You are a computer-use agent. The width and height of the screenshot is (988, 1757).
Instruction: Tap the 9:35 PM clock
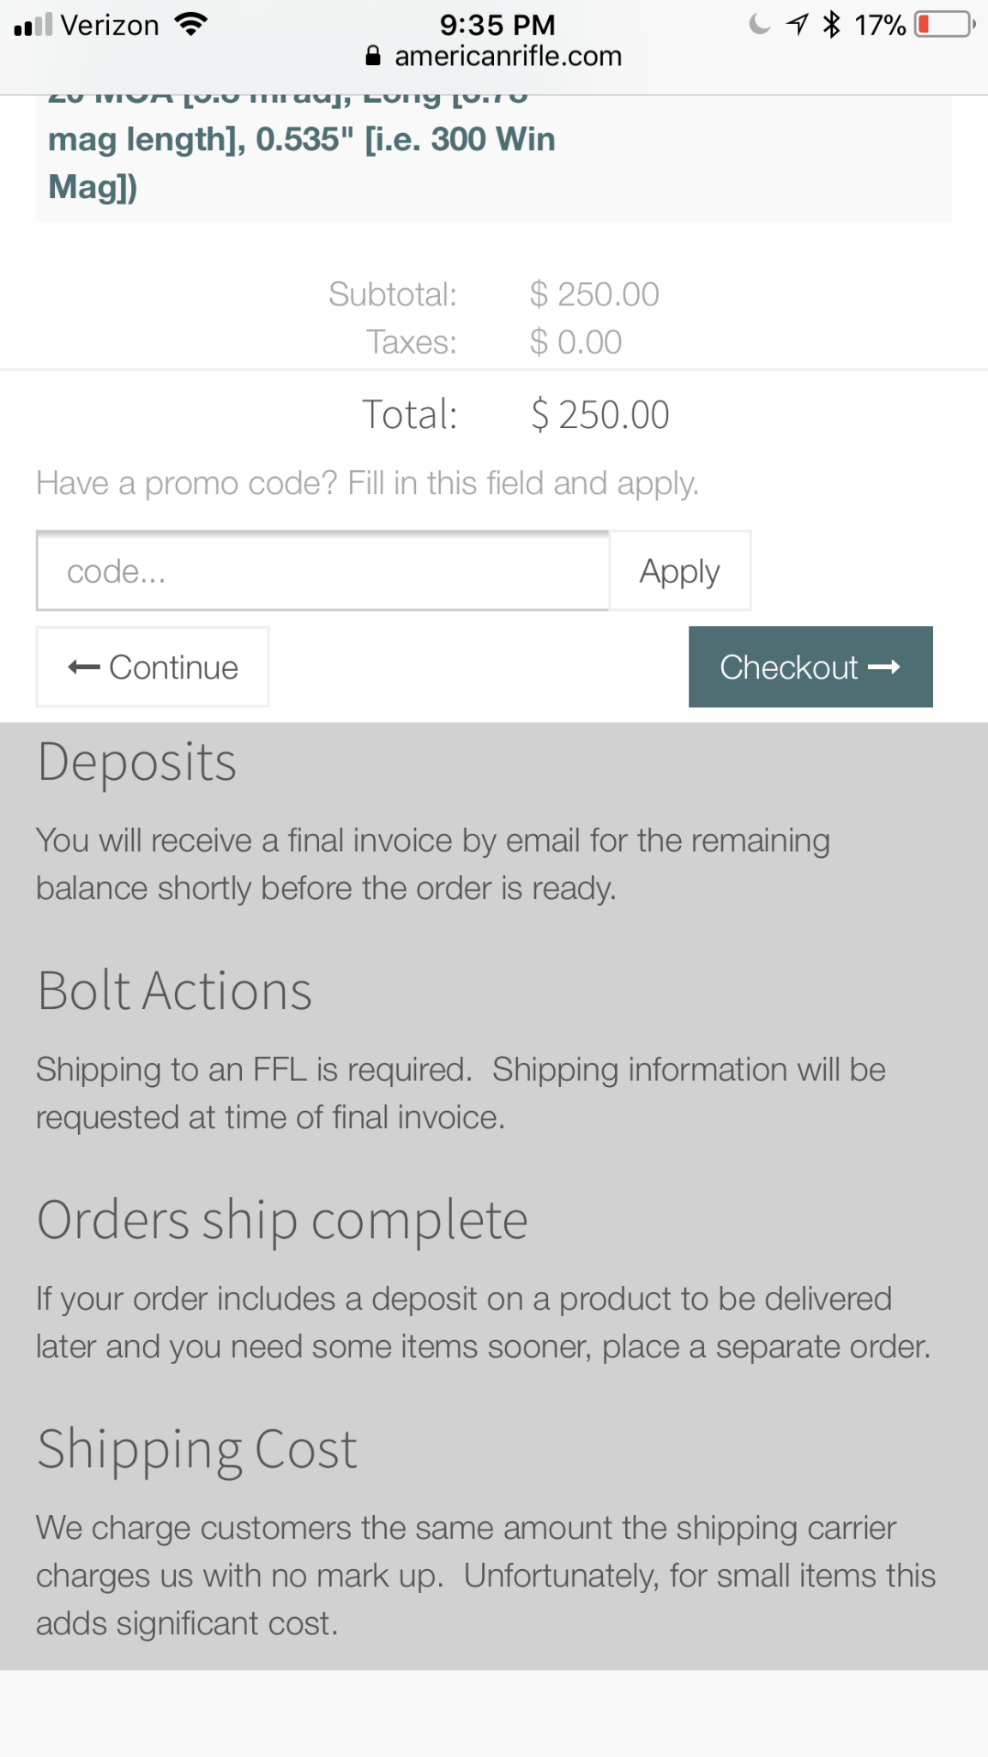497,24
